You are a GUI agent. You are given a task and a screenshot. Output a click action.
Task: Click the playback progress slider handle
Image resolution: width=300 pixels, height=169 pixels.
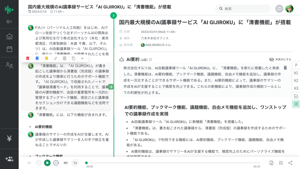pos(86,163)
